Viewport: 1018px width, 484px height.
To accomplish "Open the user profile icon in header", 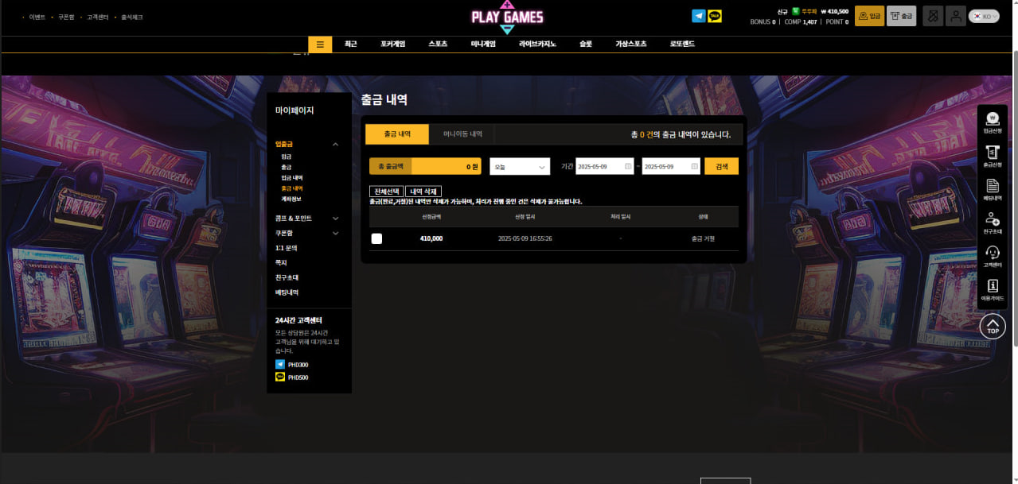I will pyautogui.click(x=954, y=16).
